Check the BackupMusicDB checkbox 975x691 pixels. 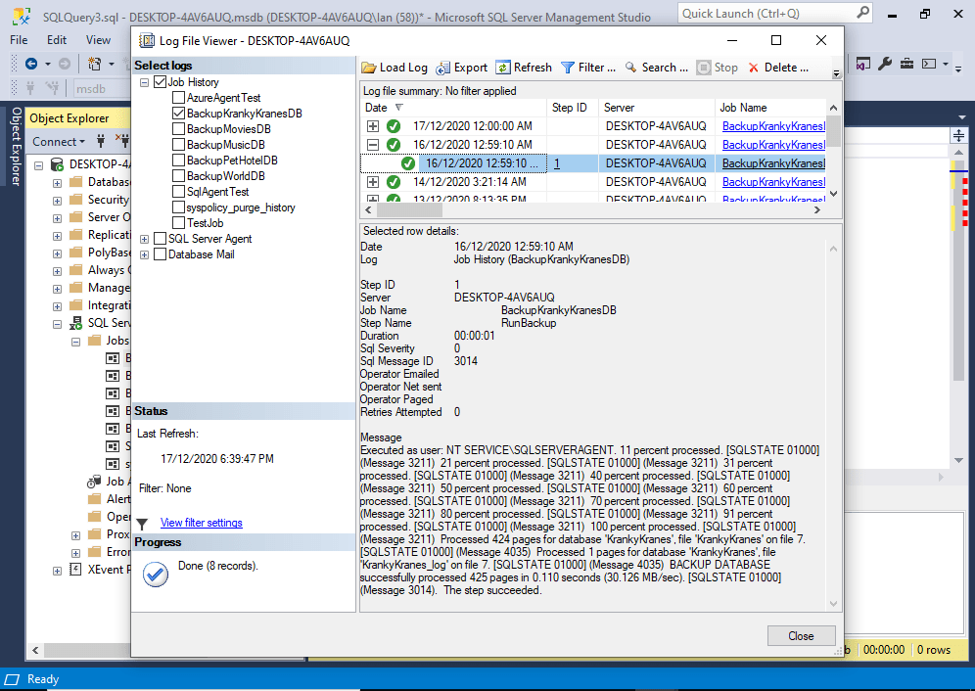click(178, 144)
